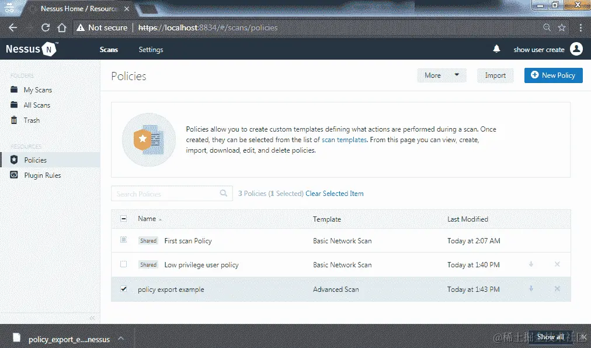Open the user account avatar icon
This screenshot has height=348, width=591.
[576, 49]
